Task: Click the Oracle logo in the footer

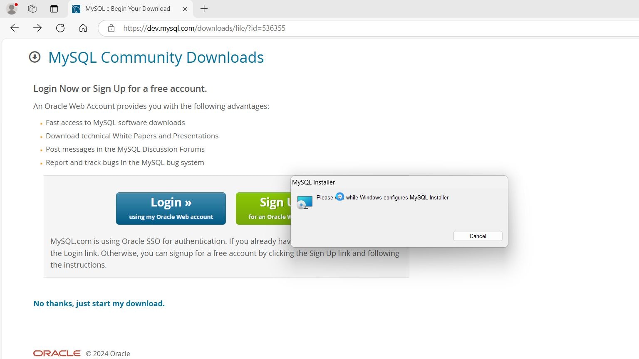Action: [x=57, y=353]
